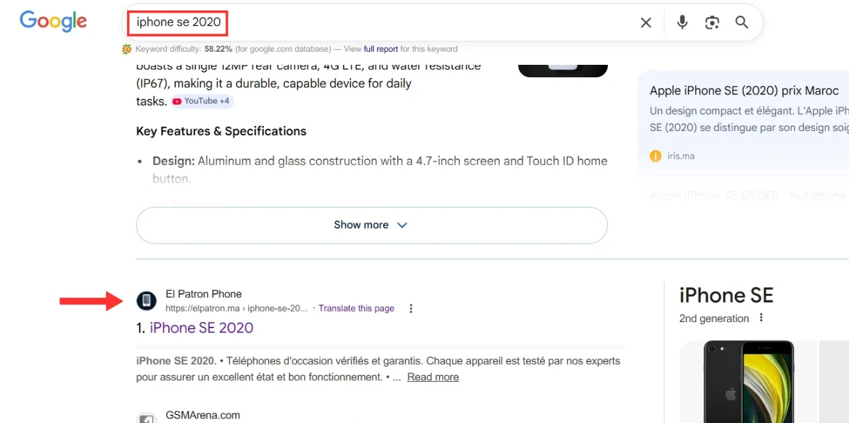Viewport: 849px width, 423px height.
Task: Click the search magnifier icon
Action: pyautogui.click(x=742, y=22)
